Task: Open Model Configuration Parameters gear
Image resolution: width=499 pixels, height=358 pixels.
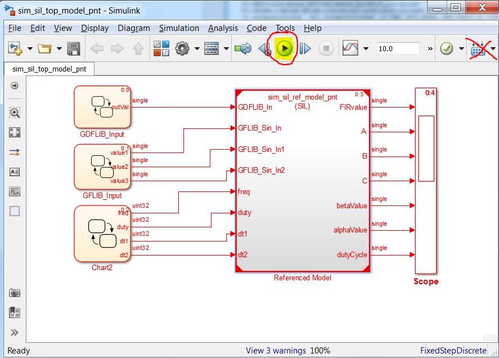Action: pyautogui.click(x=182, y=49)
